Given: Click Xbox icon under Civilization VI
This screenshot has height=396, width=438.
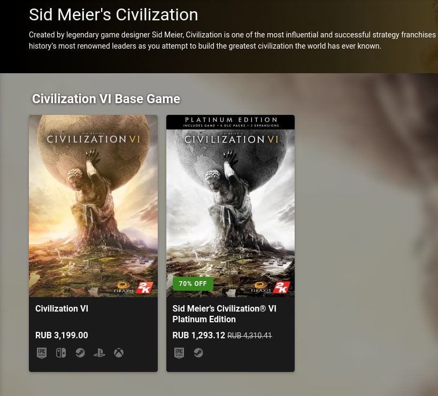Looking at the screenshot, I should [119, 353].
